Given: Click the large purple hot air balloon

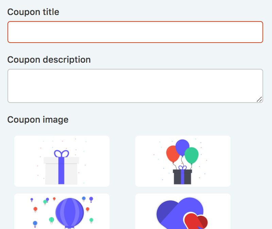Looking at the screenshot, I should pos(70,213).
